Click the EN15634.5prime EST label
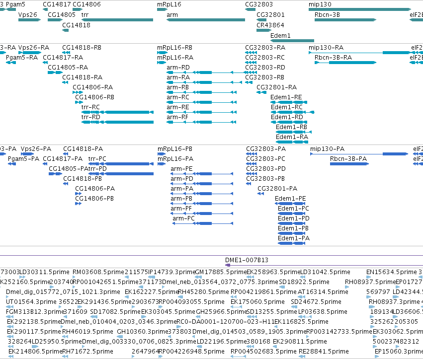The height and width of the screenshot is (359, 423). pyautogui.click(x=392, y=272)
